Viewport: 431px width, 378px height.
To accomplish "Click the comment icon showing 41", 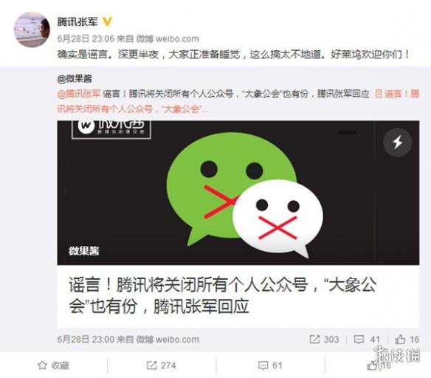I will click(367, 339).
